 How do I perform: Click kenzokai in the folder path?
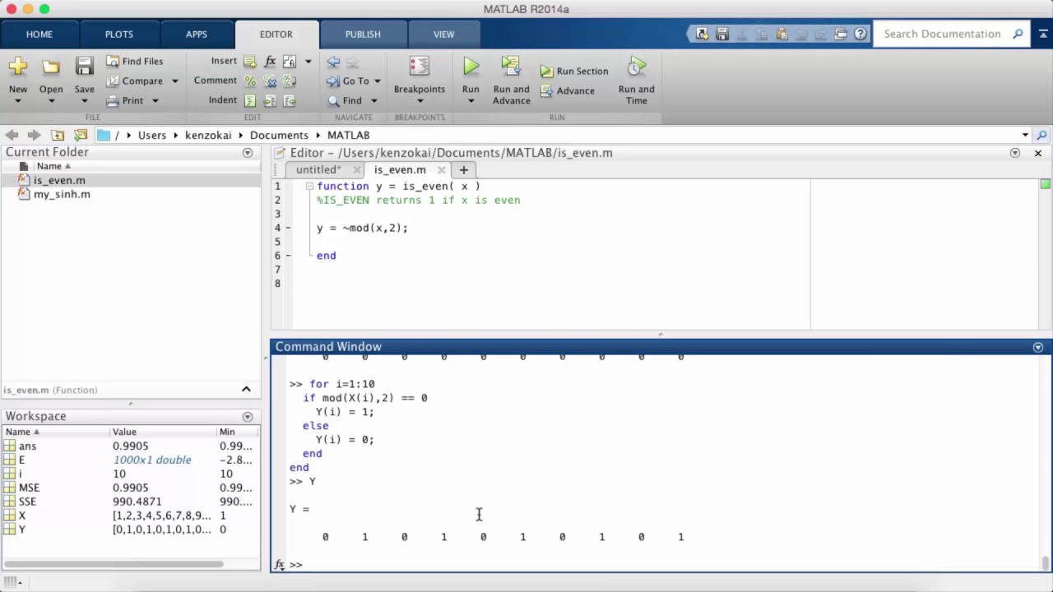click(208, 135)
